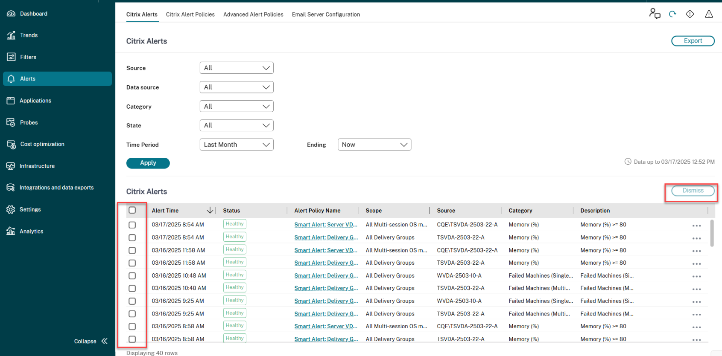Select the Cost optimization icon
The height and width of the screenshot is (356, 722).
[x=11, y=144]
